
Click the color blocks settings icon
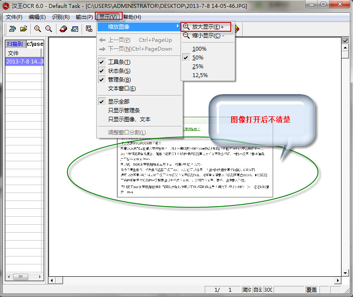click(x=88, y=29)
